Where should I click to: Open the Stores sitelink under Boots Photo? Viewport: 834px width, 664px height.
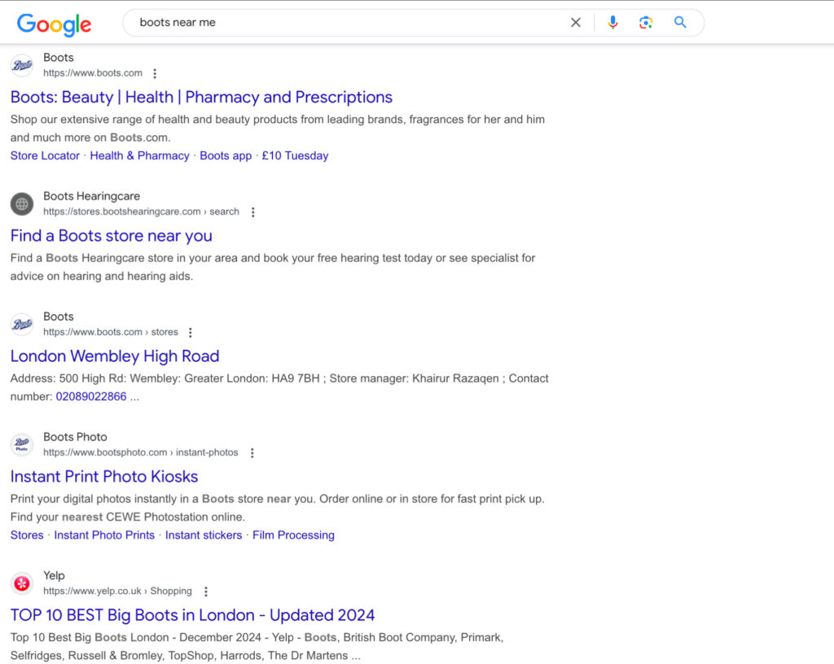pyautogui.click(x=27, y=535)
